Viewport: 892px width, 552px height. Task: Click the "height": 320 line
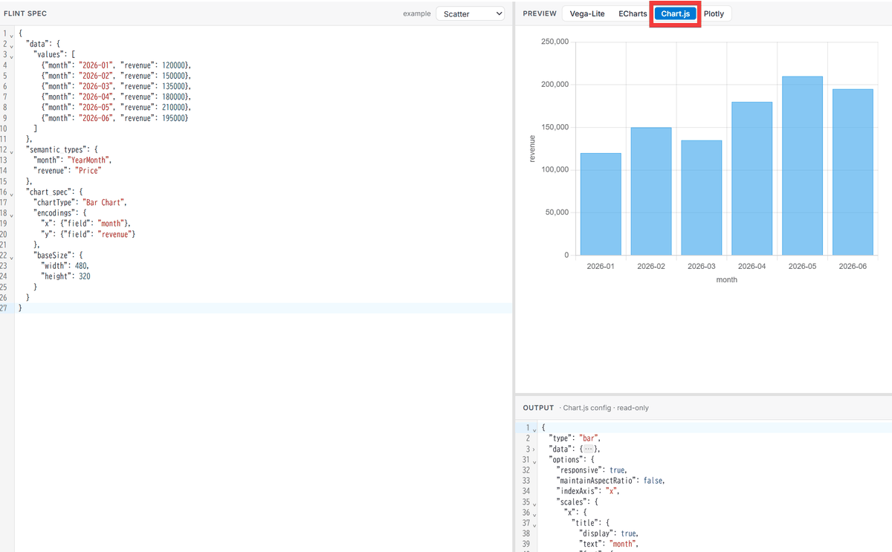[x=66, y=276]
